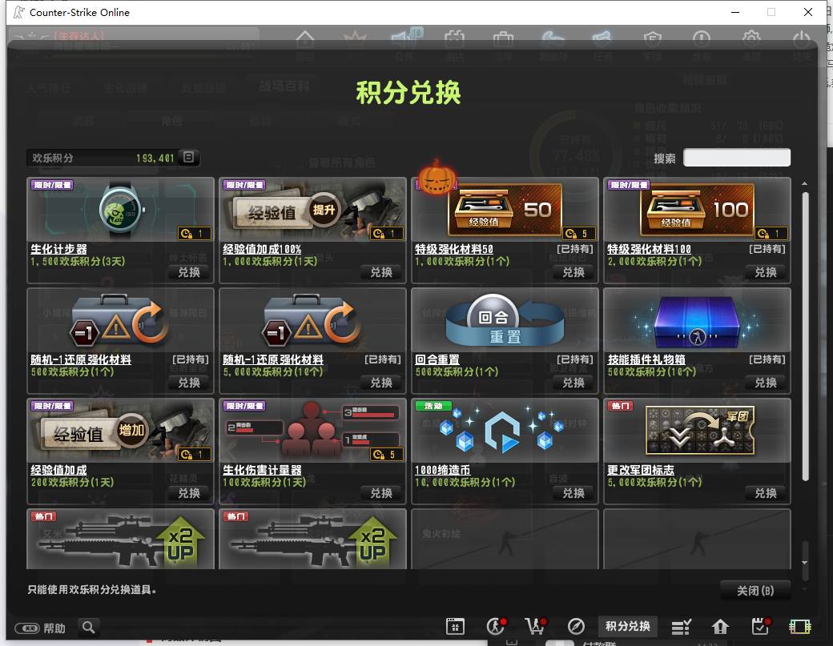The width and height of the screenshot is (833, 646).
Task: Open the 技能插件礼物箱 item name link
Action: [646, 359]
